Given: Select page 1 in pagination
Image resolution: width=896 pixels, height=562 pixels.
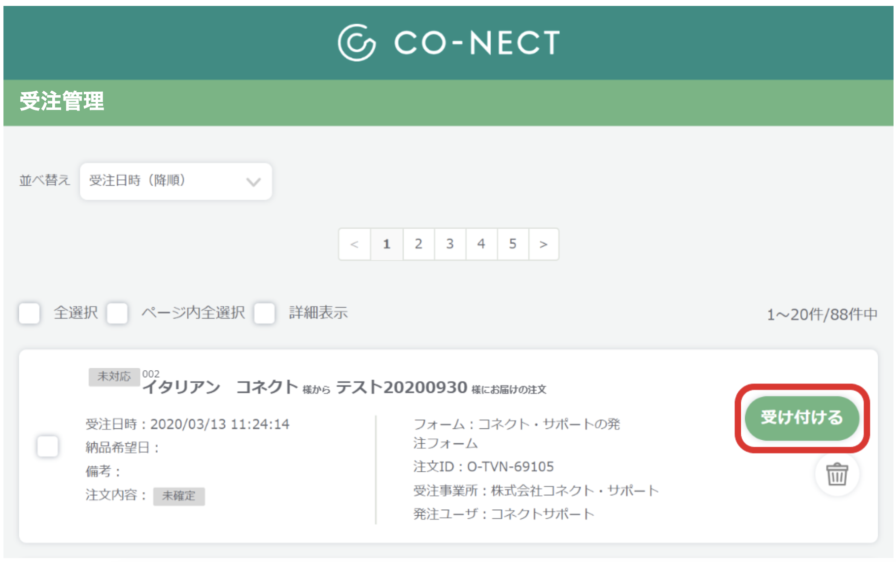Looking at the screenshot, I should coord(386,244).
